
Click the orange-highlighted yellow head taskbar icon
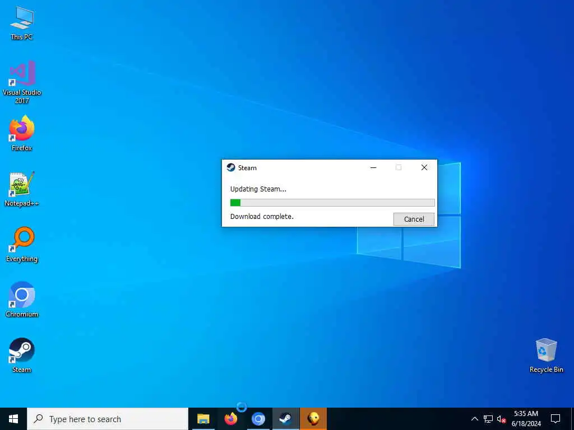(313, 419)
